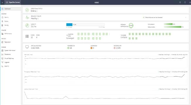
Task: Go to Dashboard in sidebar
Action: (x=11, y=9)
